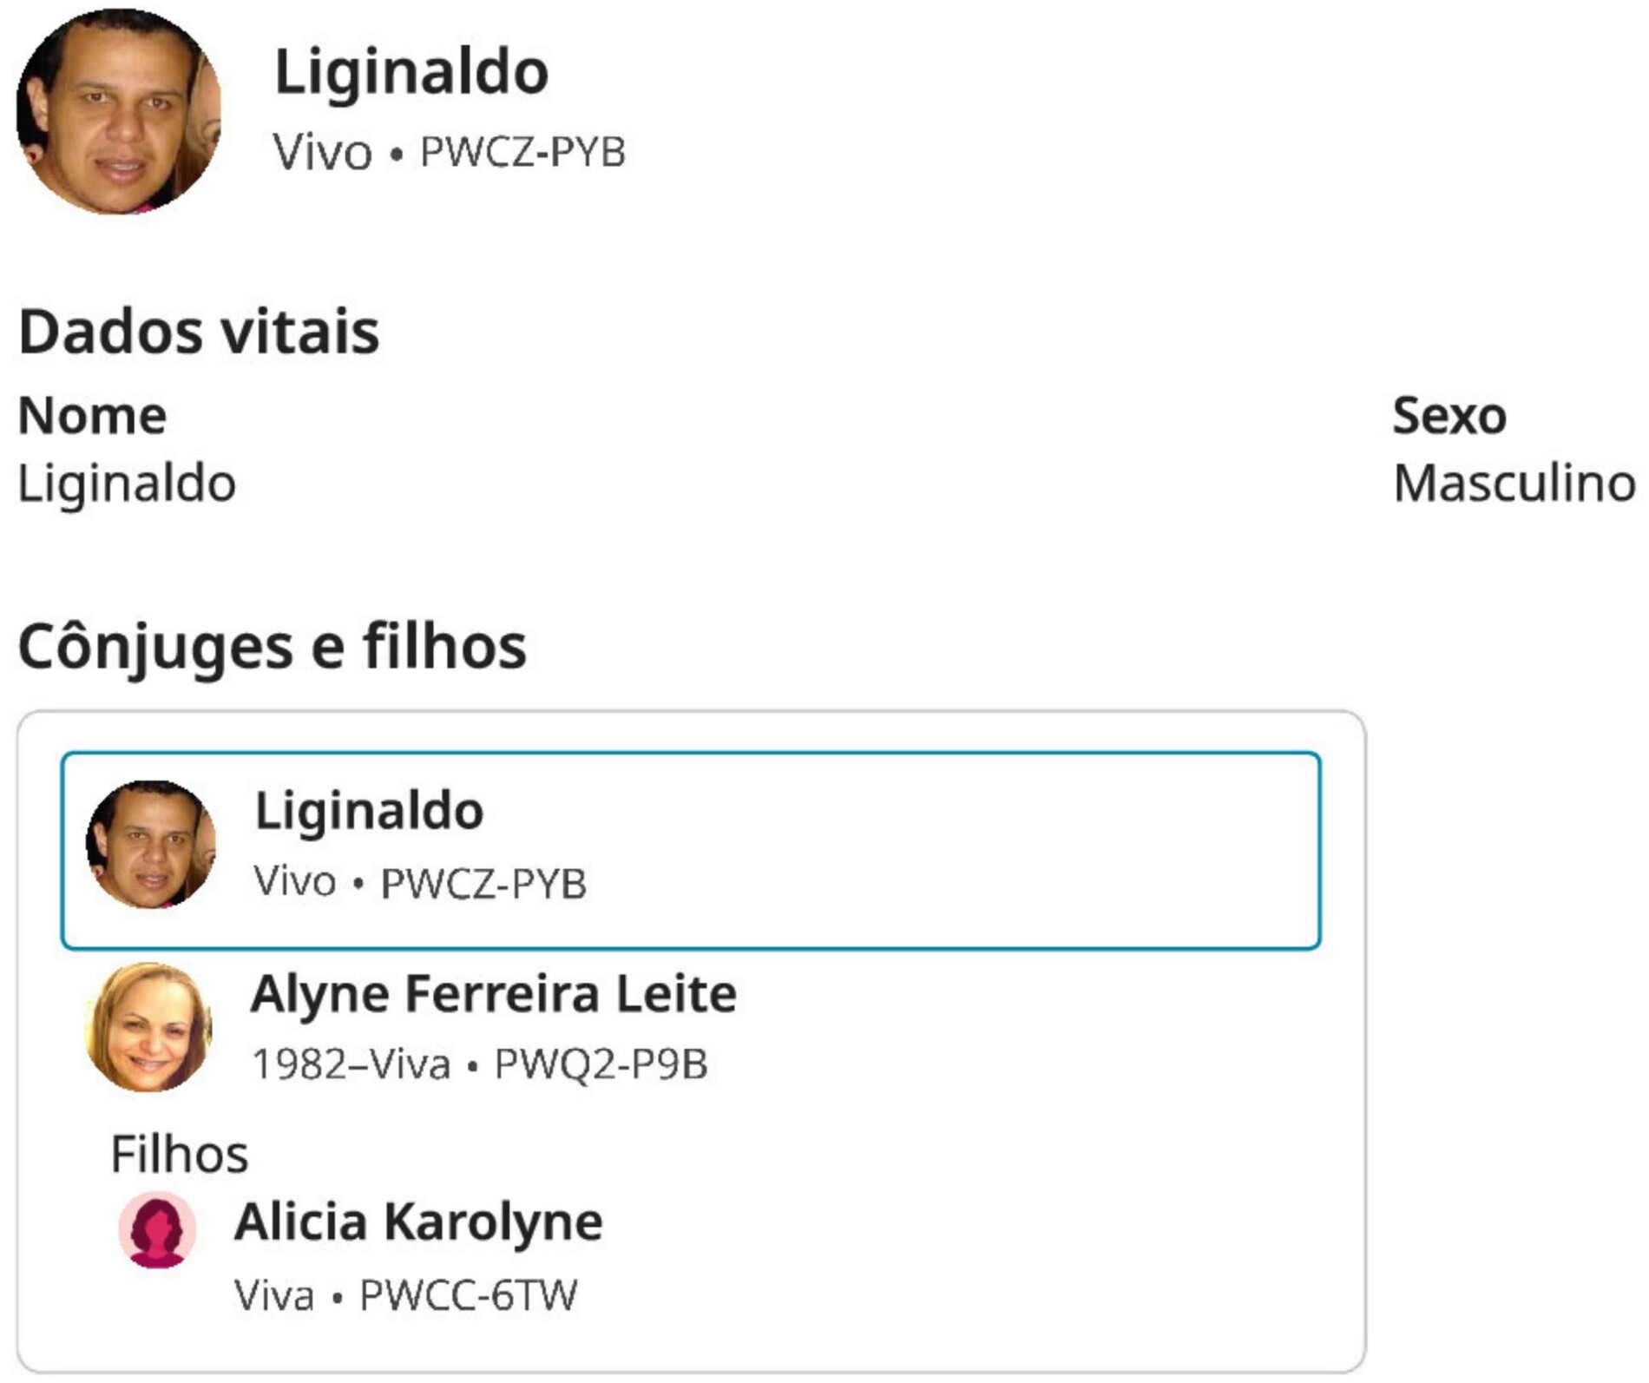The height and width of the screenshot is (1383, 1649).
Task: Click ID PWCZ-PYB inside the highlighted card
Action: click(x=483, y=884)
